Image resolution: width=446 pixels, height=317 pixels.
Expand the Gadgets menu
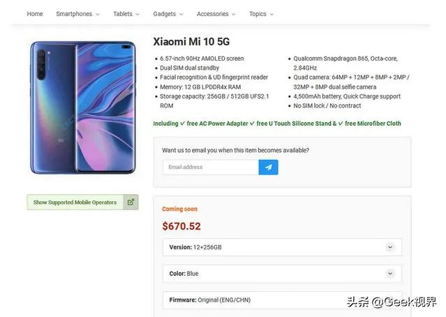point(168,14)
